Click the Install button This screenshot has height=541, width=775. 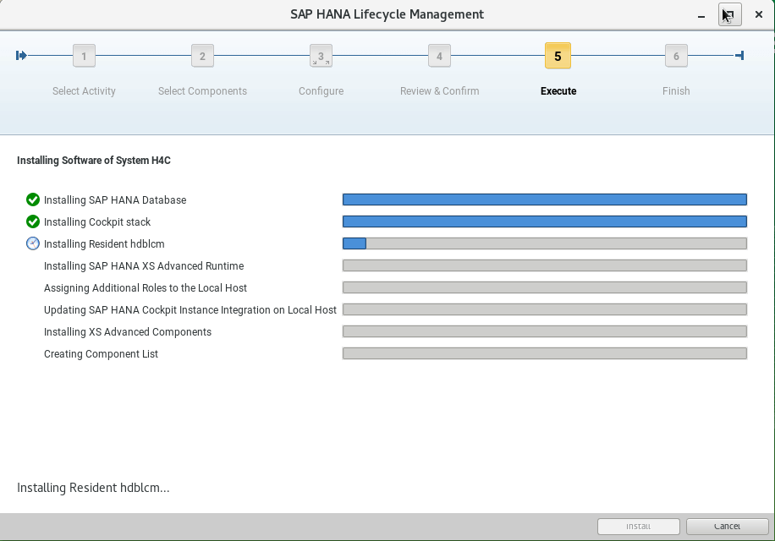pos(639,526)
